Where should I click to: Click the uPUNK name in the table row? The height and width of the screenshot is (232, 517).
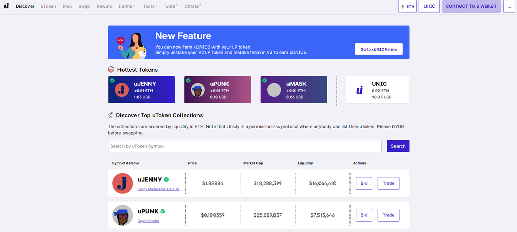click(148, 211)
